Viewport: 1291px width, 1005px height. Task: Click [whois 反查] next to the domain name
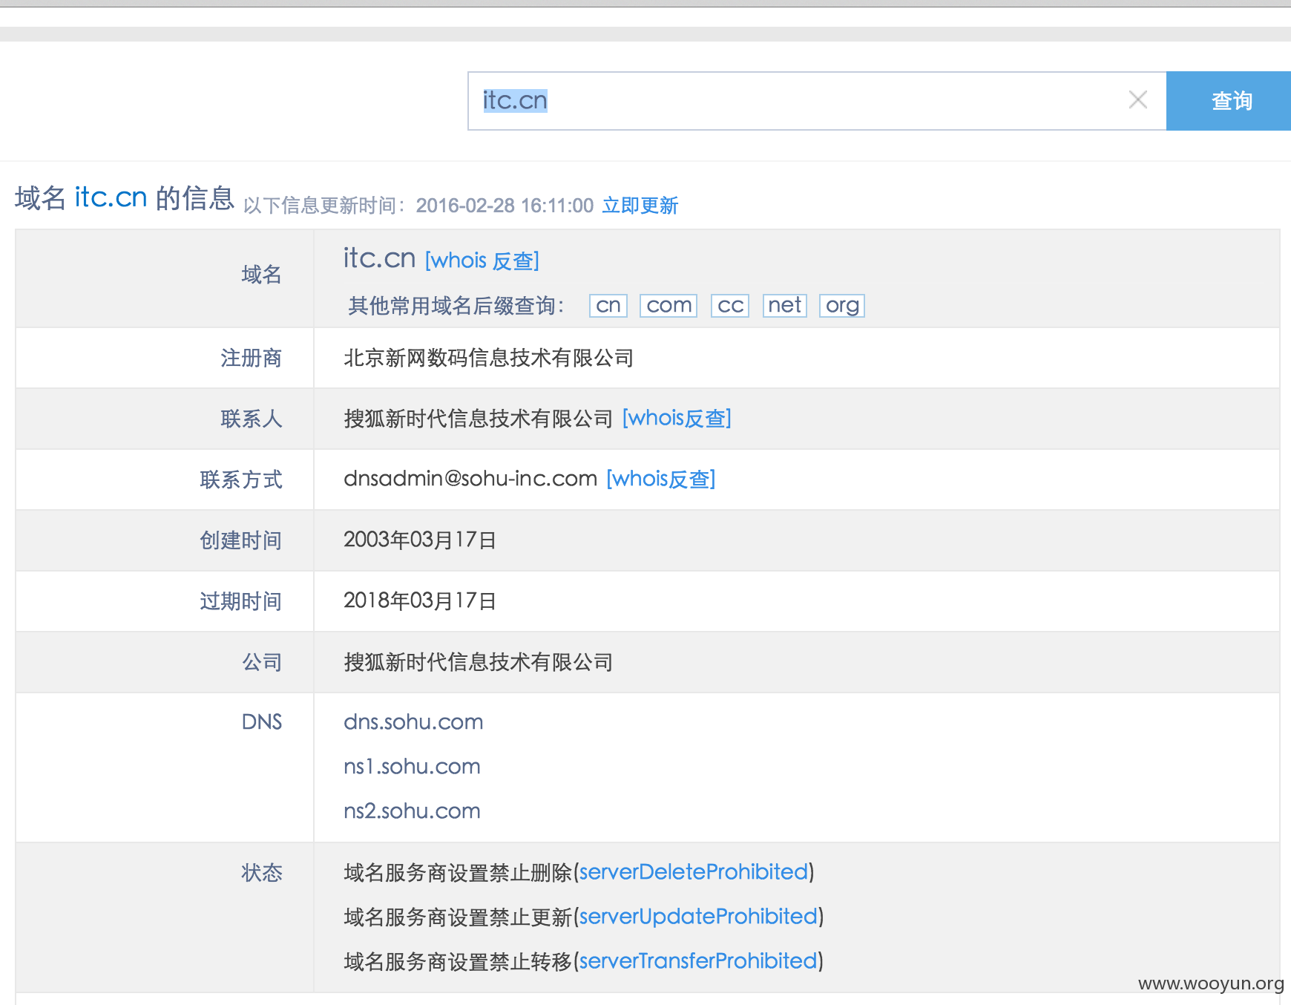482,261
